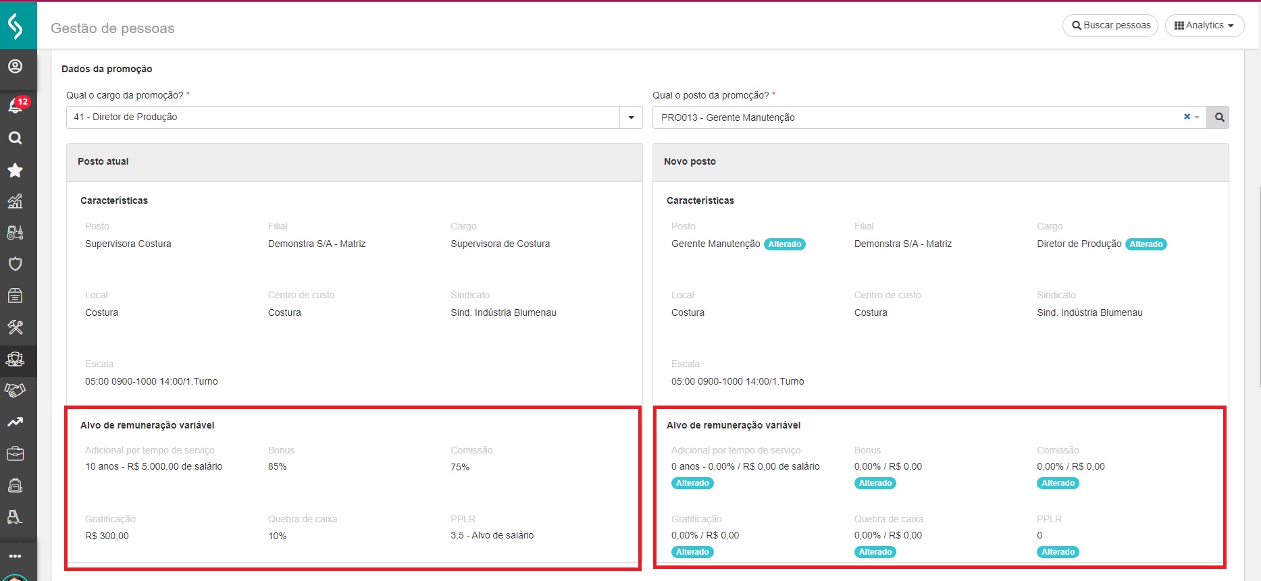Viewport: 1261px width, 581px height.
Task: Click the shield icon in sidebar
Action: click(x=15, y=264)
